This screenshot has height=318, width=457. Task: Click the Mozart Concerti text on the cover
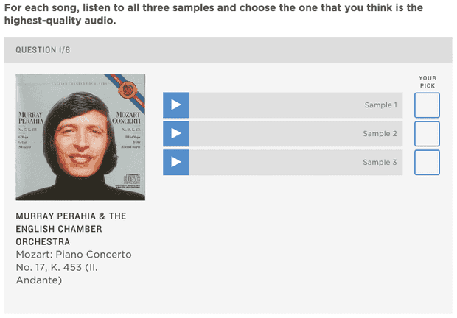pyautogui.click(x=126, y=116)
